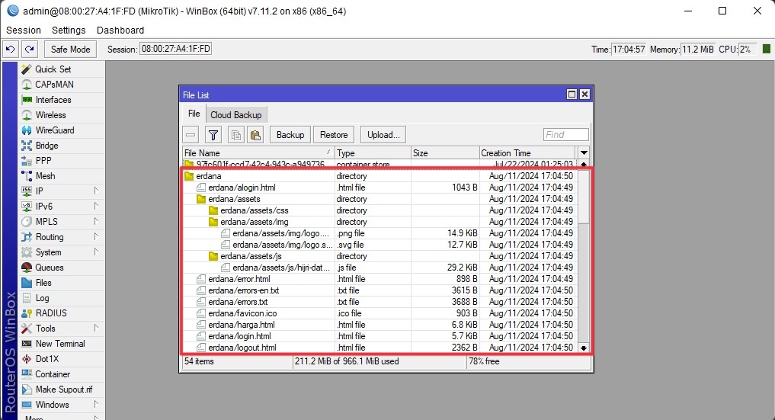This screenshot has width=775, height=420.
Task: Click the Upload... button
Action: pos(383,135)
